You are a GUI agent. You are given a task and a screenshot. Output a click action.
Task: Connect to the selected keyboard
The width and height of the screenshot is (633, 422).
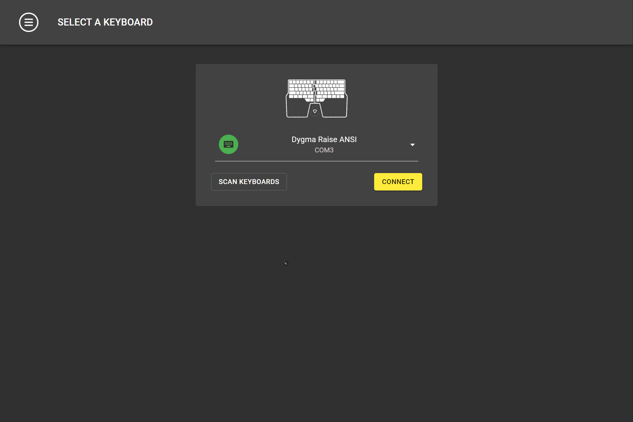pyautogui.click(x=398, y=182)
